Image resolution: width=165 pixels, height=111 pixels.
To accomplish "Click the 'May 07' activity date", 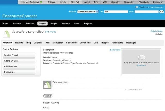I will [46, 108].
